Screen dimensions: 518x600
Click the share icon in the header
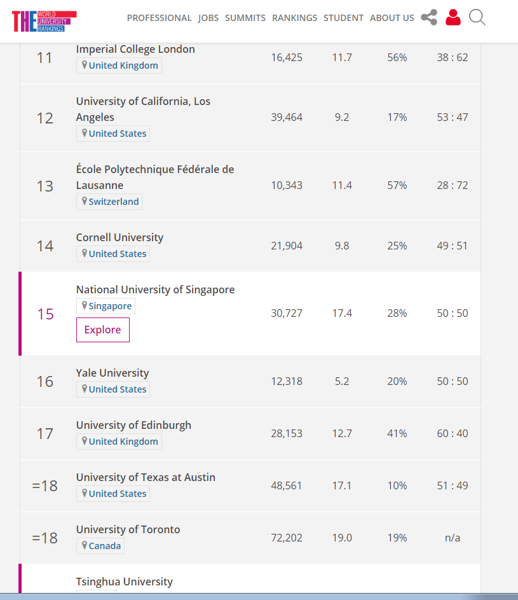coord(429,17)
